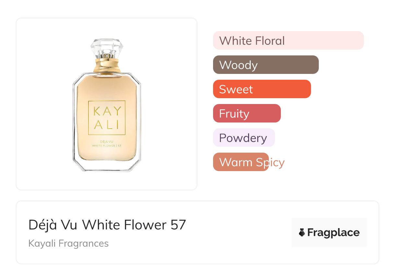Click small 'Déjà Vu White Flower | 57' bottle label
The image size is (395, 280).
[107, 144]
